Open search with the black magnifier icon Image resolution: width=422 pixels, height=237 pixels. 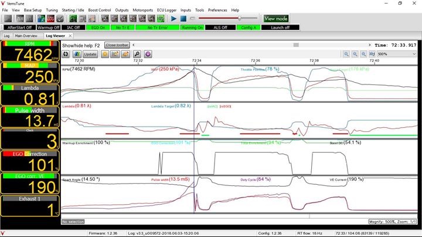pos(137,54)
